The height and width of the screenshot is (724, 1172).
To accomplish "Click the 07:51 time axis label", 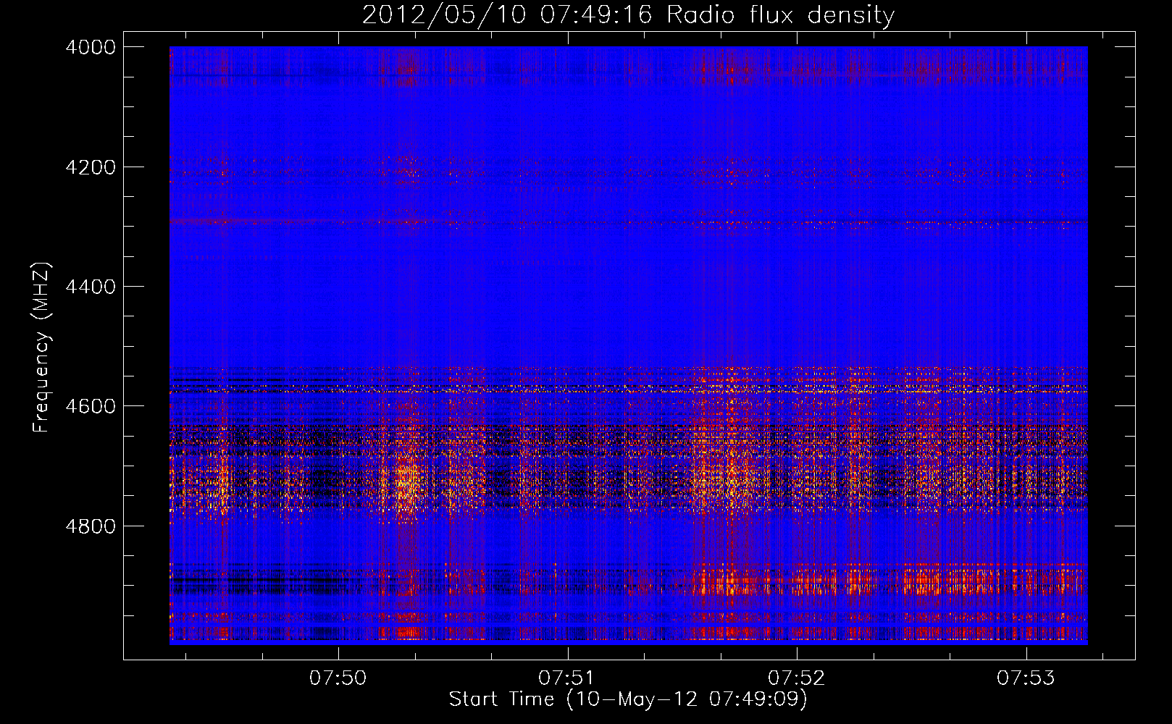I will (x=567, y=678).
